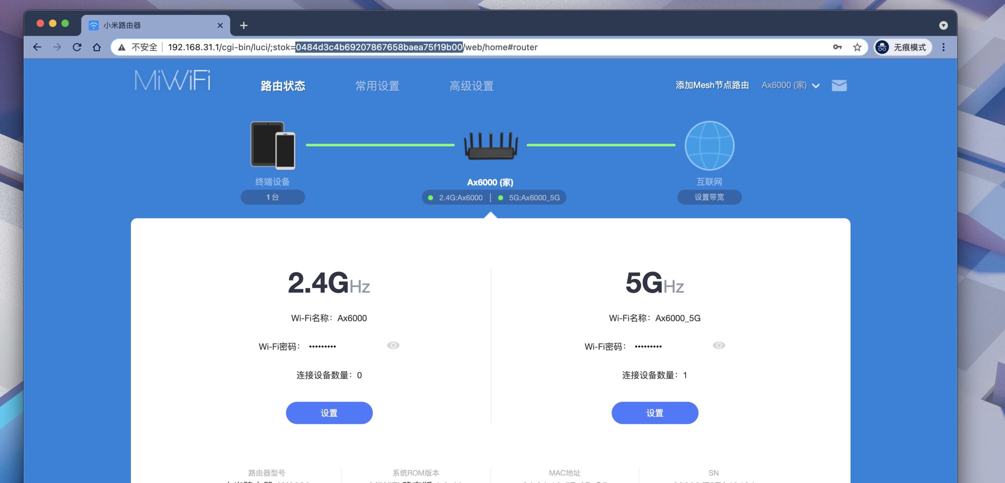Switch to the 高级设置 tab
The width and height of the screenshot is (1005, 483).
pos(471,86)
